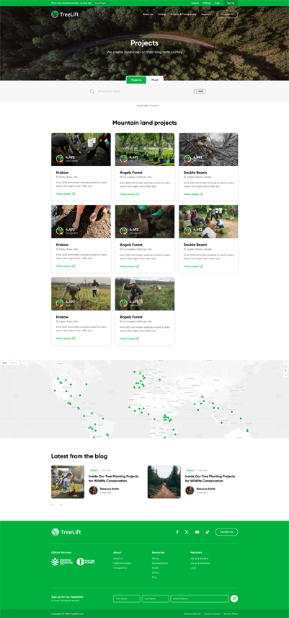Submit newsletter with the send icon button
Viewport: 289px width, 618px height.
[x=234, y=599]
